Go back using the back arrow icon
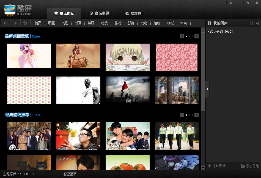 coord(5,23)
